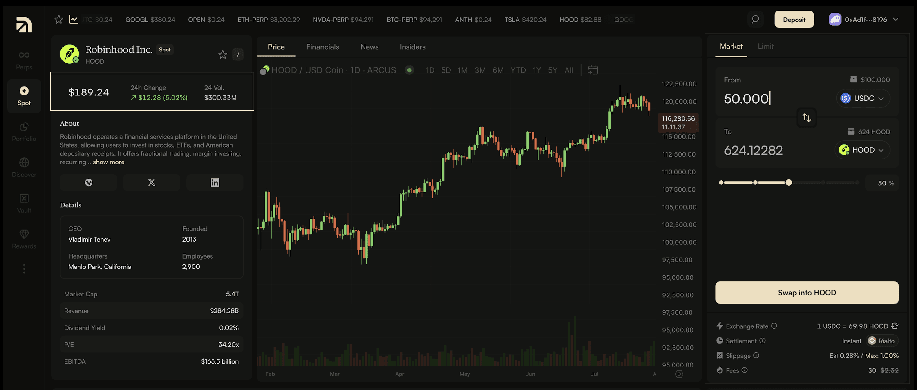Open Robinhood's website globe link
Screen dimensions: 917x390
(88, 183)
